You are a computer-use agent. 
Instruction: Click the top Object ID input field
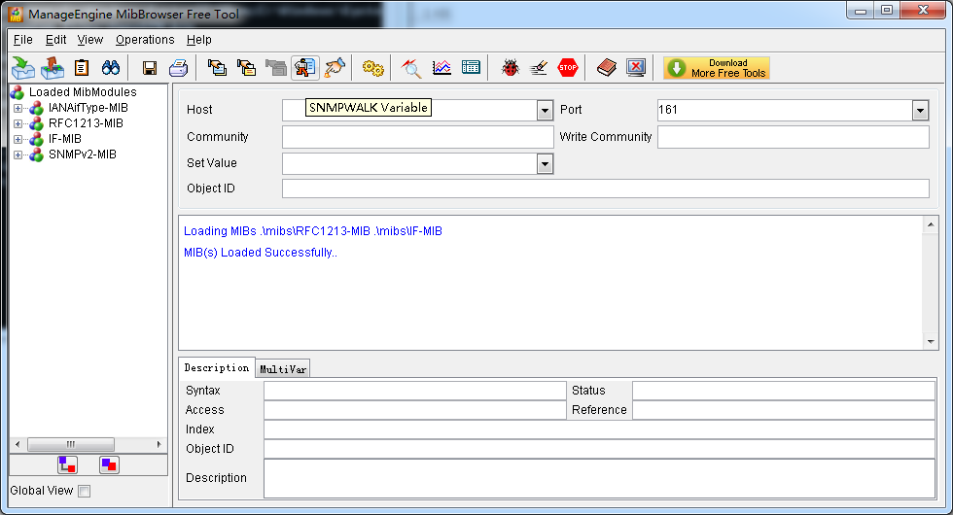605,189
